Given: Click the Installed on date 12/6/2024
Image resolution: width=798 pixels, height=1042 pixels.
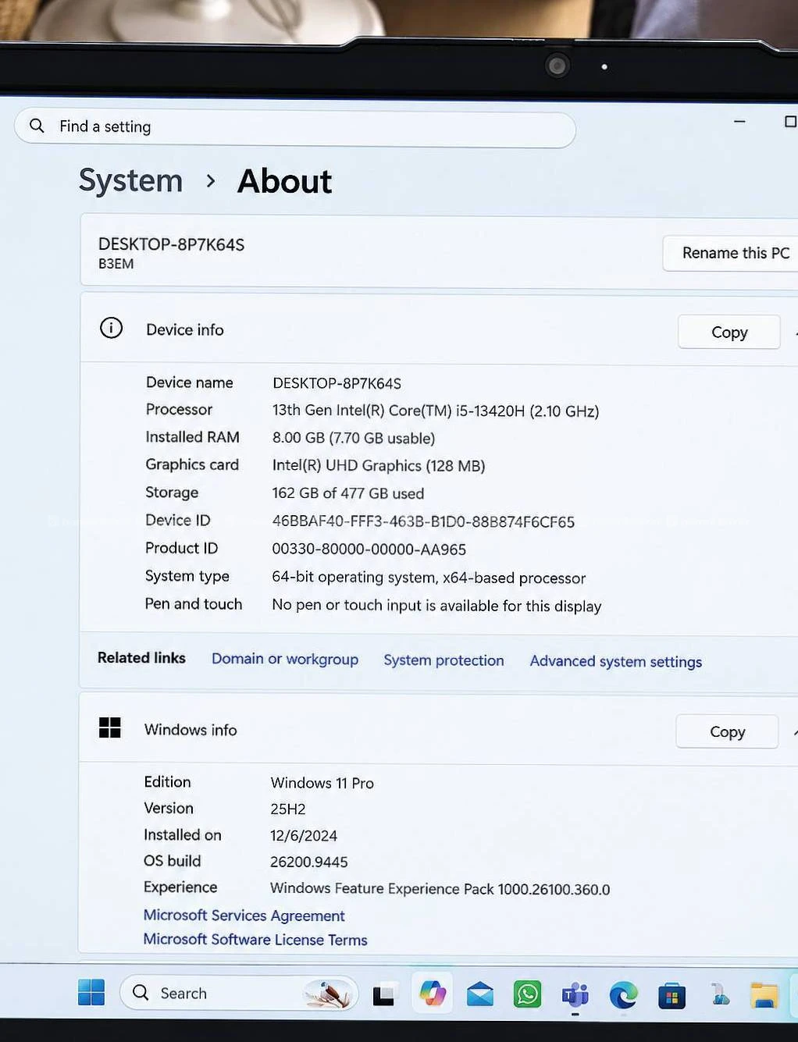Looking at the screenshot, I should click(304, 836).
